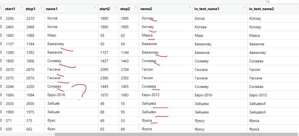Select start1 cell 658
This screenshot has height=136, width=299.
[x=9, y=129]
